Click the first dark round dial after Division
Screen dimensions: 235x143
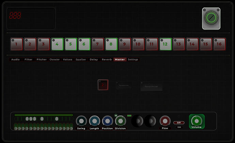(137, 121)
